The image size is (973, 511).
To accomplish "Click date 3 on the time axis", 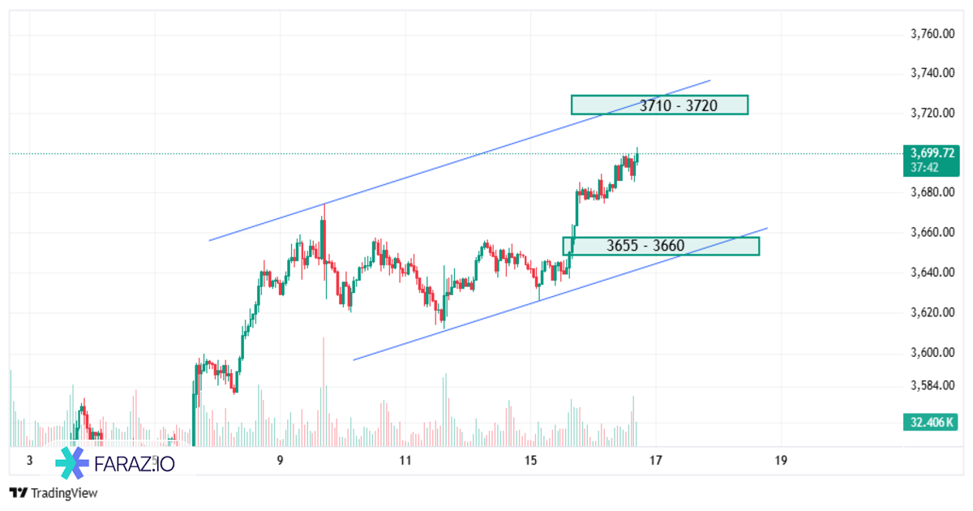I will pyautogui.click(x=29, y=461).
